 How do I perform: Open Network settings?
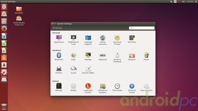click(x=132, y=57)
